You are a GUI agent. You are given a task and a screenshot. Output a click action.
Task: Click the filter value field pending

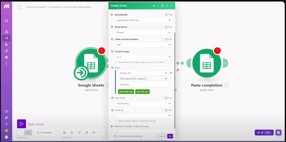[x=143, y=84]
